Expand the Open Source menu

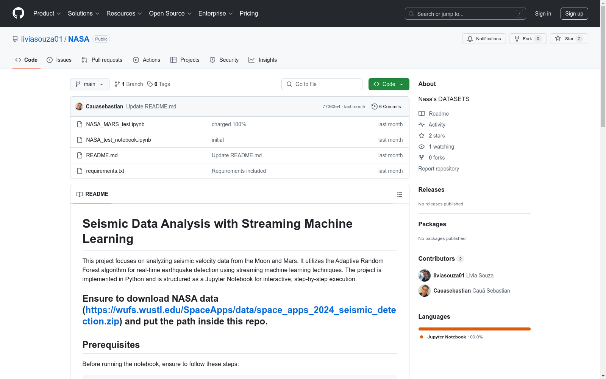click(x=170, y=14)
